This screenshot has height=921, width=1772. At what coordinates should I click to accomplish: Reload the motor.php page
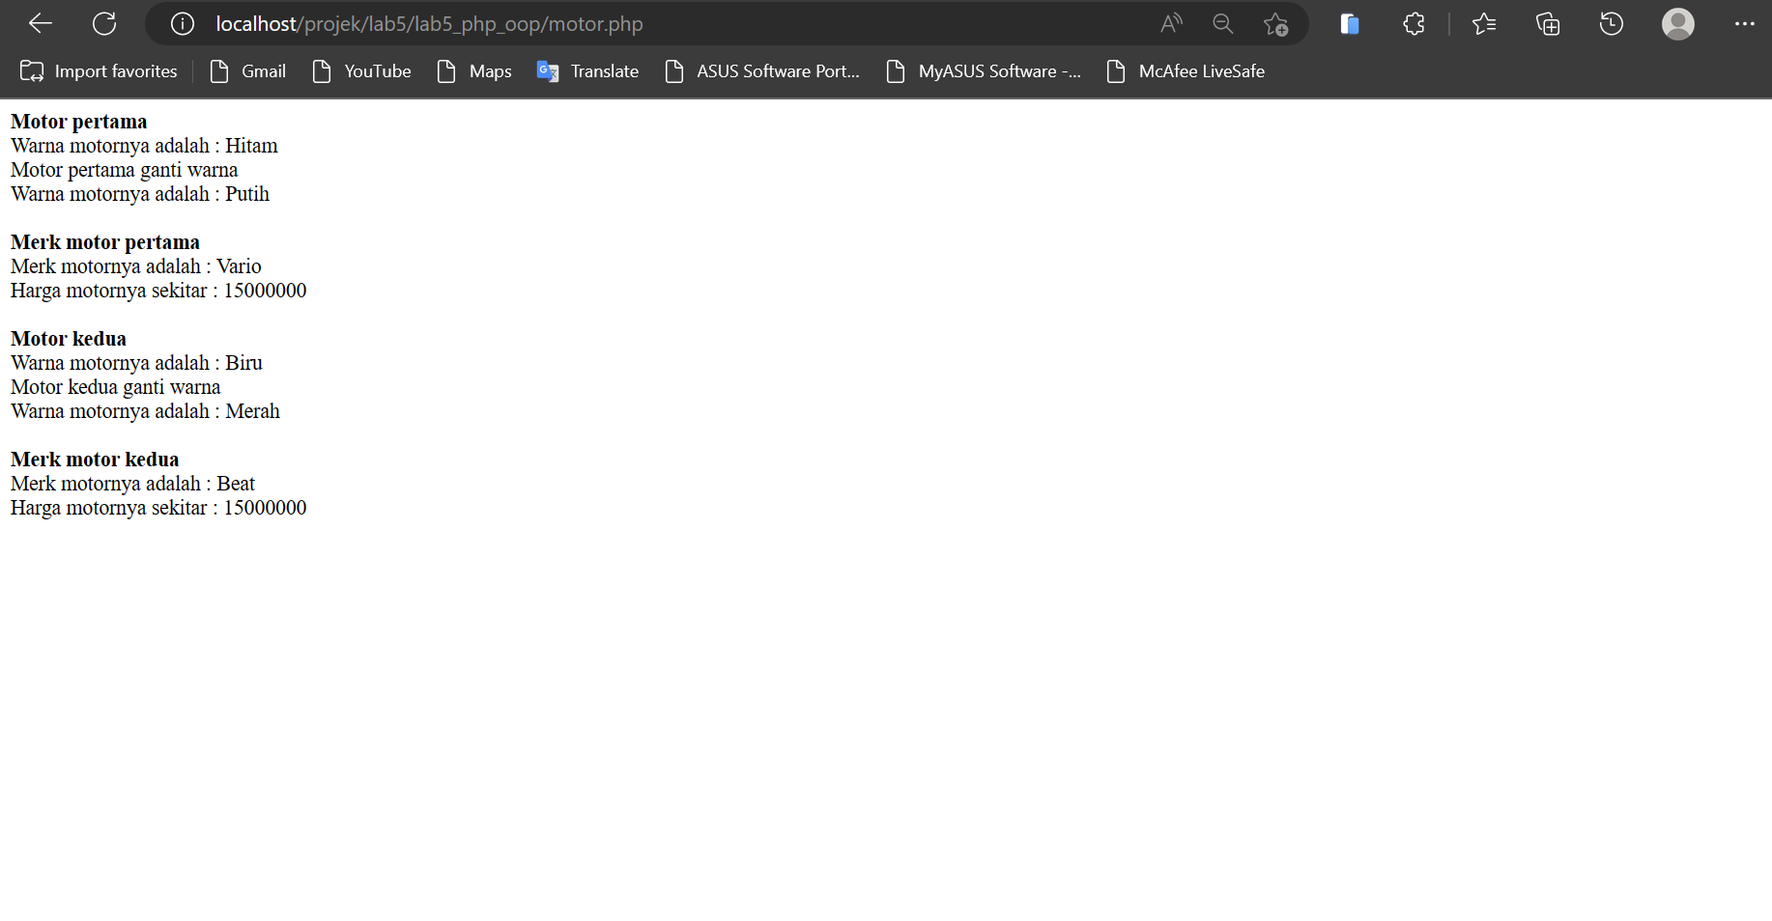104,23
